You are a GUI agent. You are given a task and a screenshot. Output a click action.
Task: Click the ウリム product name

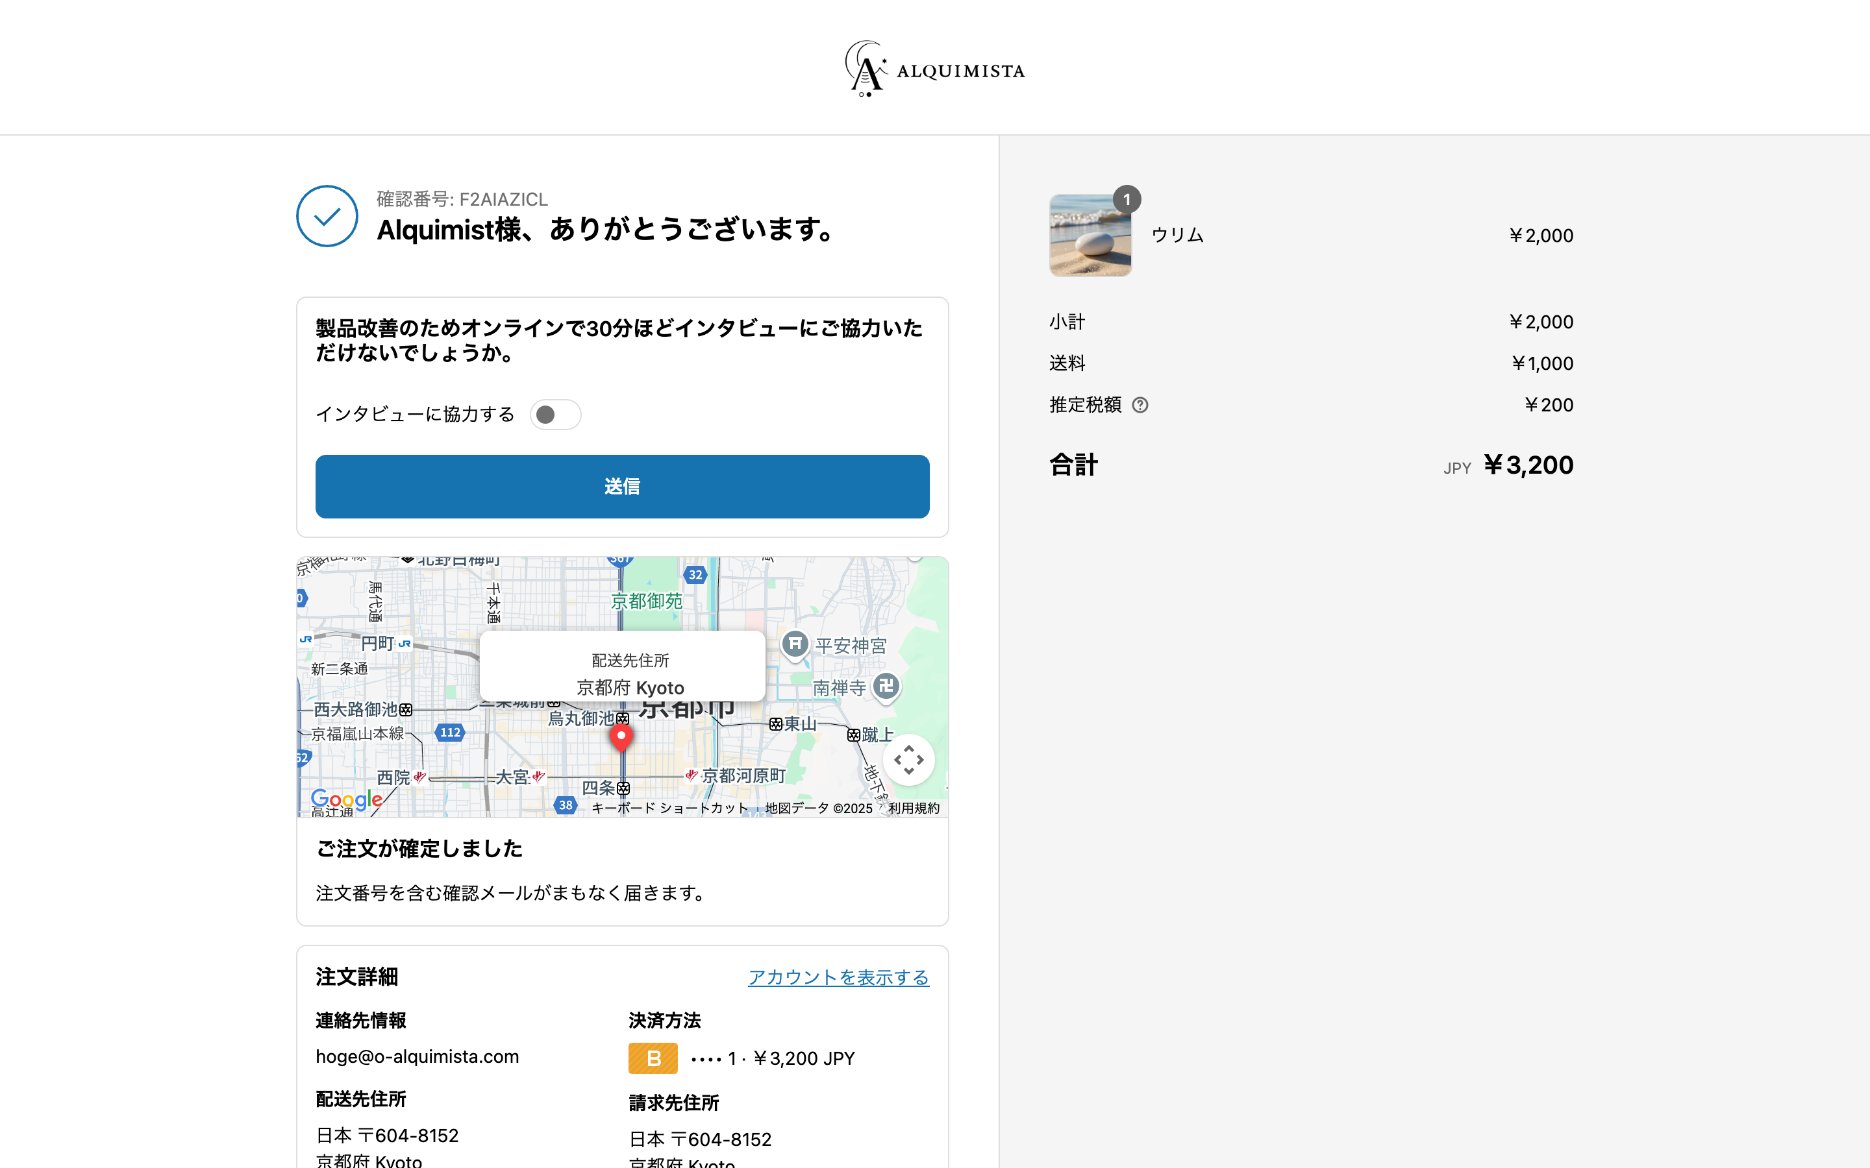(1177, 235)
